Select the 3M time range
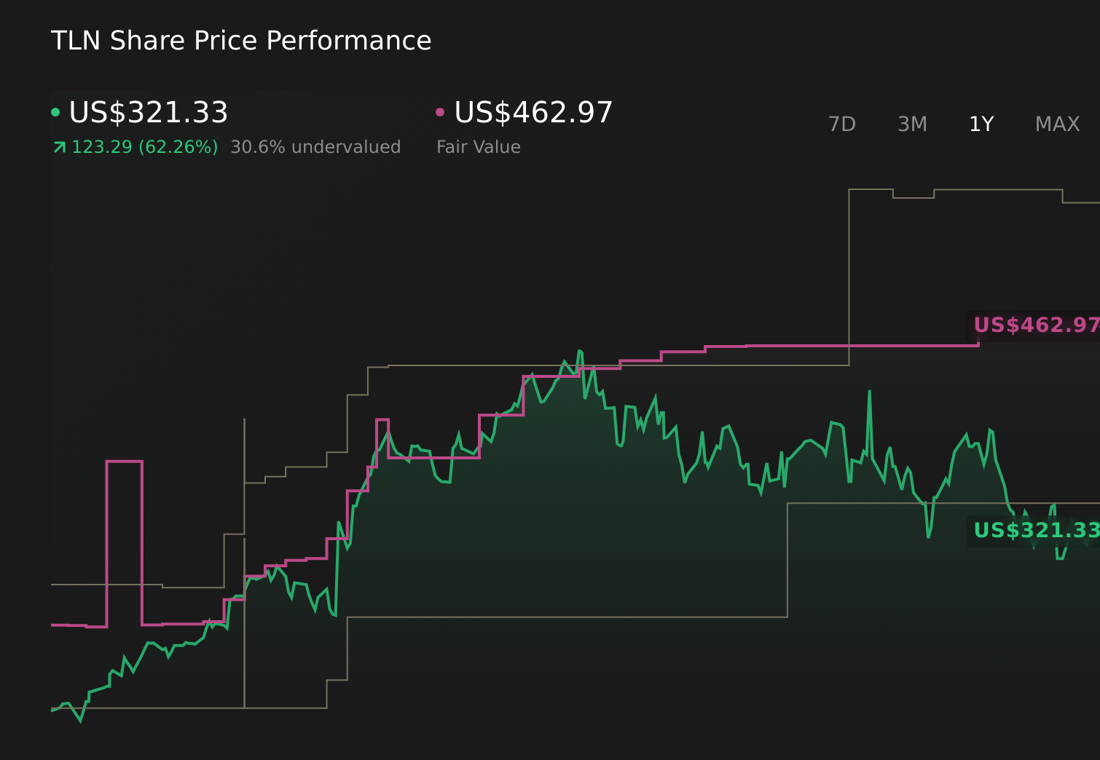1100x760 pixels. coord(912,124)
